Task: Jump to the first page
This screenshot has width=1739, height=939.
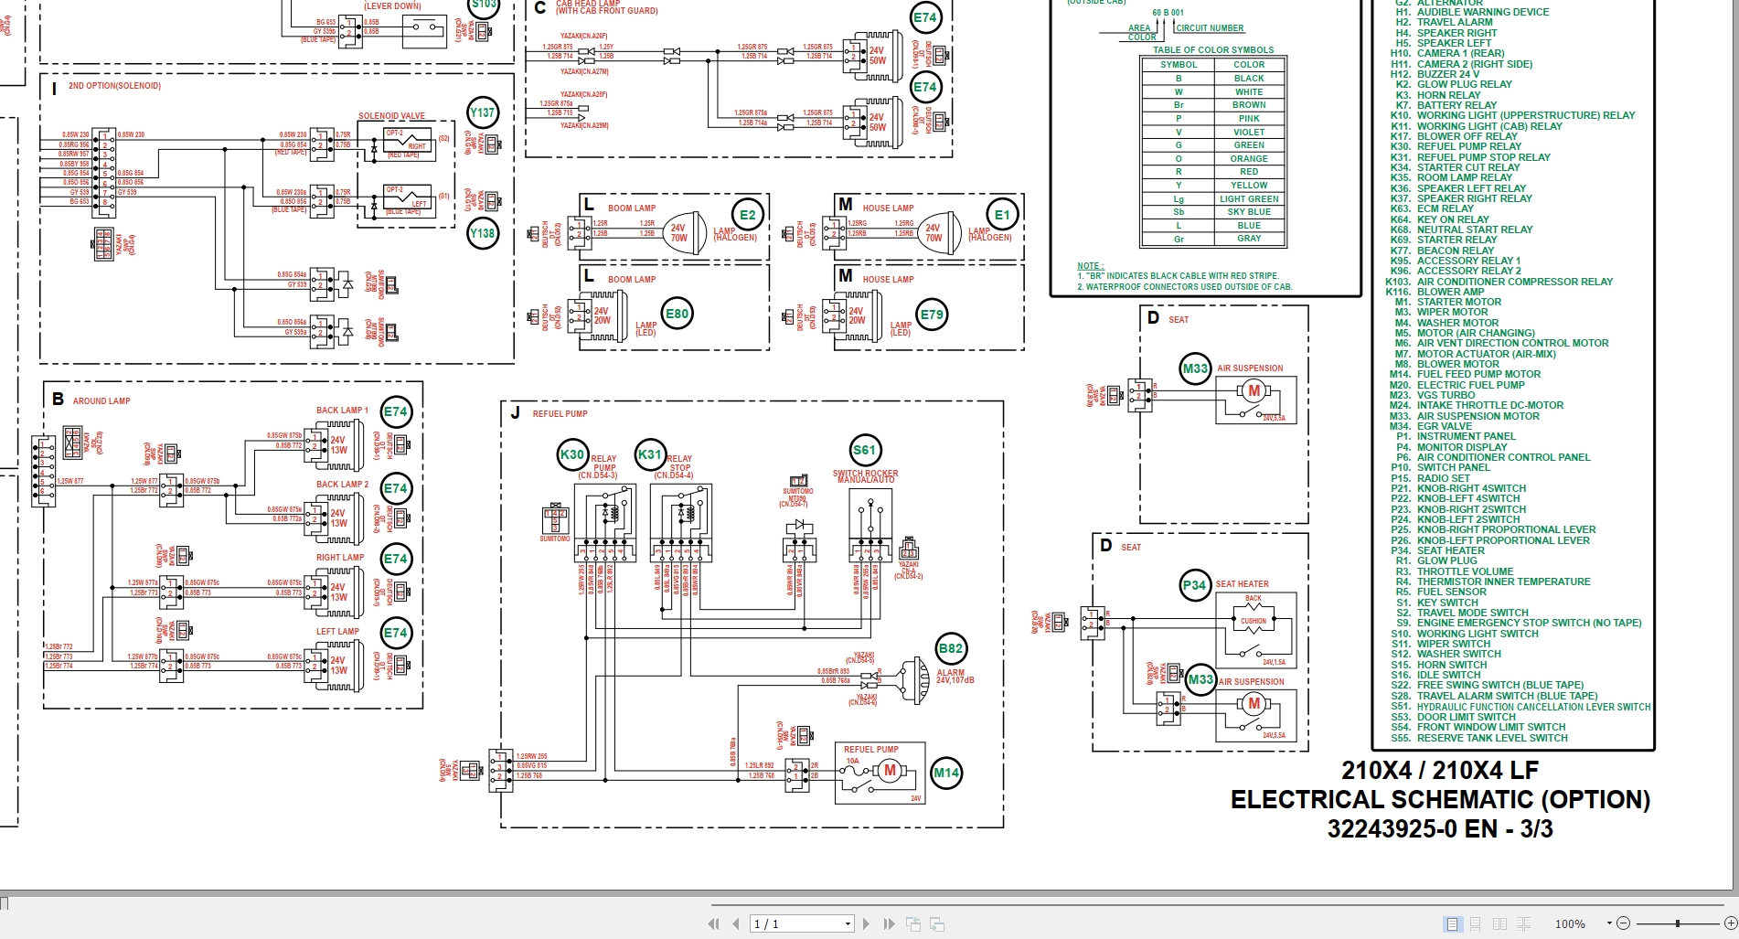Action: click(714, 923)
